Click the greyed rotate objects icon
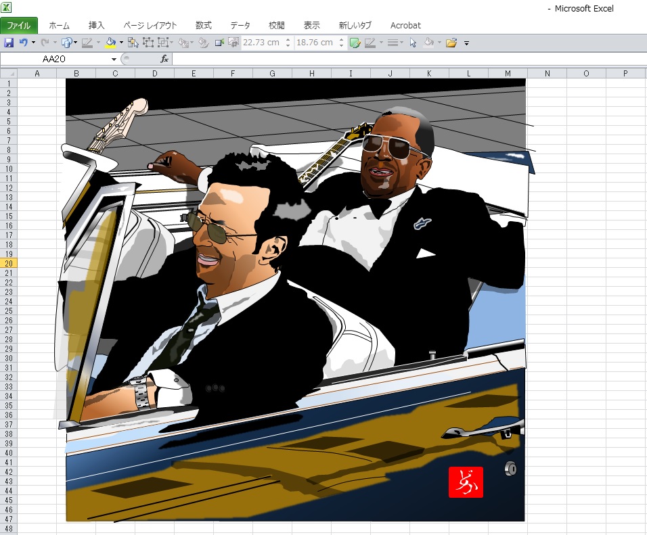 (x=184, y=43)
